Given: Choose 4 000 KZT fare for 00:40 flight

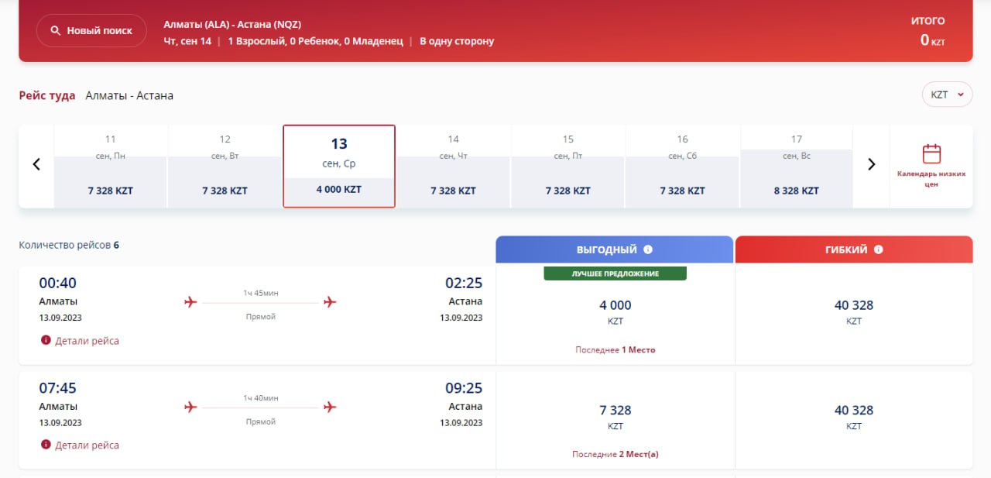Looking at the screenshot, I should (x=615, y=312).
